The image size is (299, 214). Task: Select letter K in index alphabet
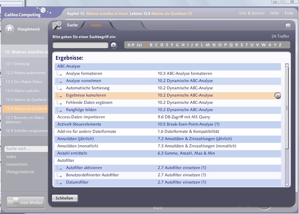click(197, 45)
